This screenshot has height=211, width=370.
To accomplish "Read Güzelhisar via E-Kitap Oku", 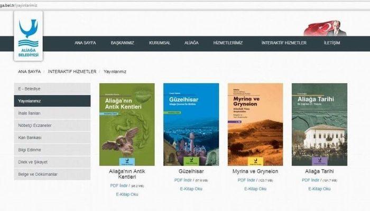I will [x=191, y=188].
